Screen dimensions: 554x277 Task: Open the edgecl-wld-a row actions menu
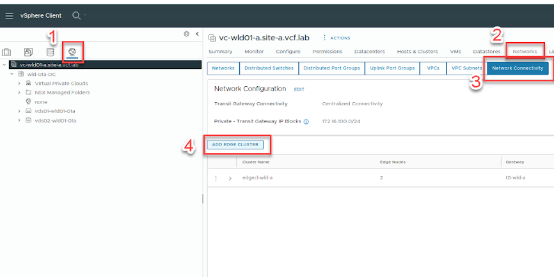pos(216,178)
